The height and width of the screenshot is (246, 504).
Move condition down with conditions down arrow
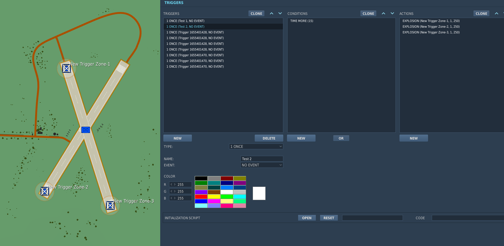click(392, 13)
